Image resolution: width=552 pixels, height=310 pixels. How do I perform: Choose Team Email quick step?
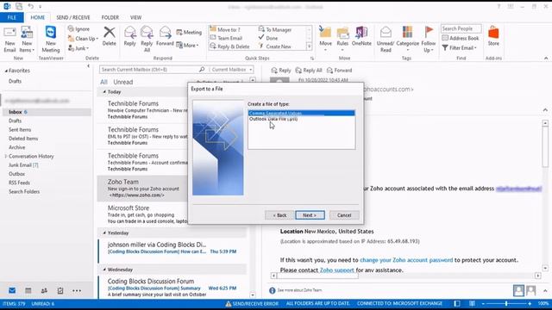coord(226,38)
